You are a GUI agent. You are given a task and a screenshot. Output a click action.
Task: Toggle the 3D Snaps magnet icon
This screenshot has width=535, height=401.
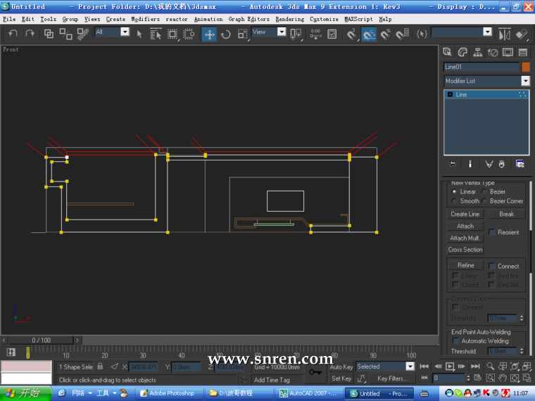coord(351,34)
